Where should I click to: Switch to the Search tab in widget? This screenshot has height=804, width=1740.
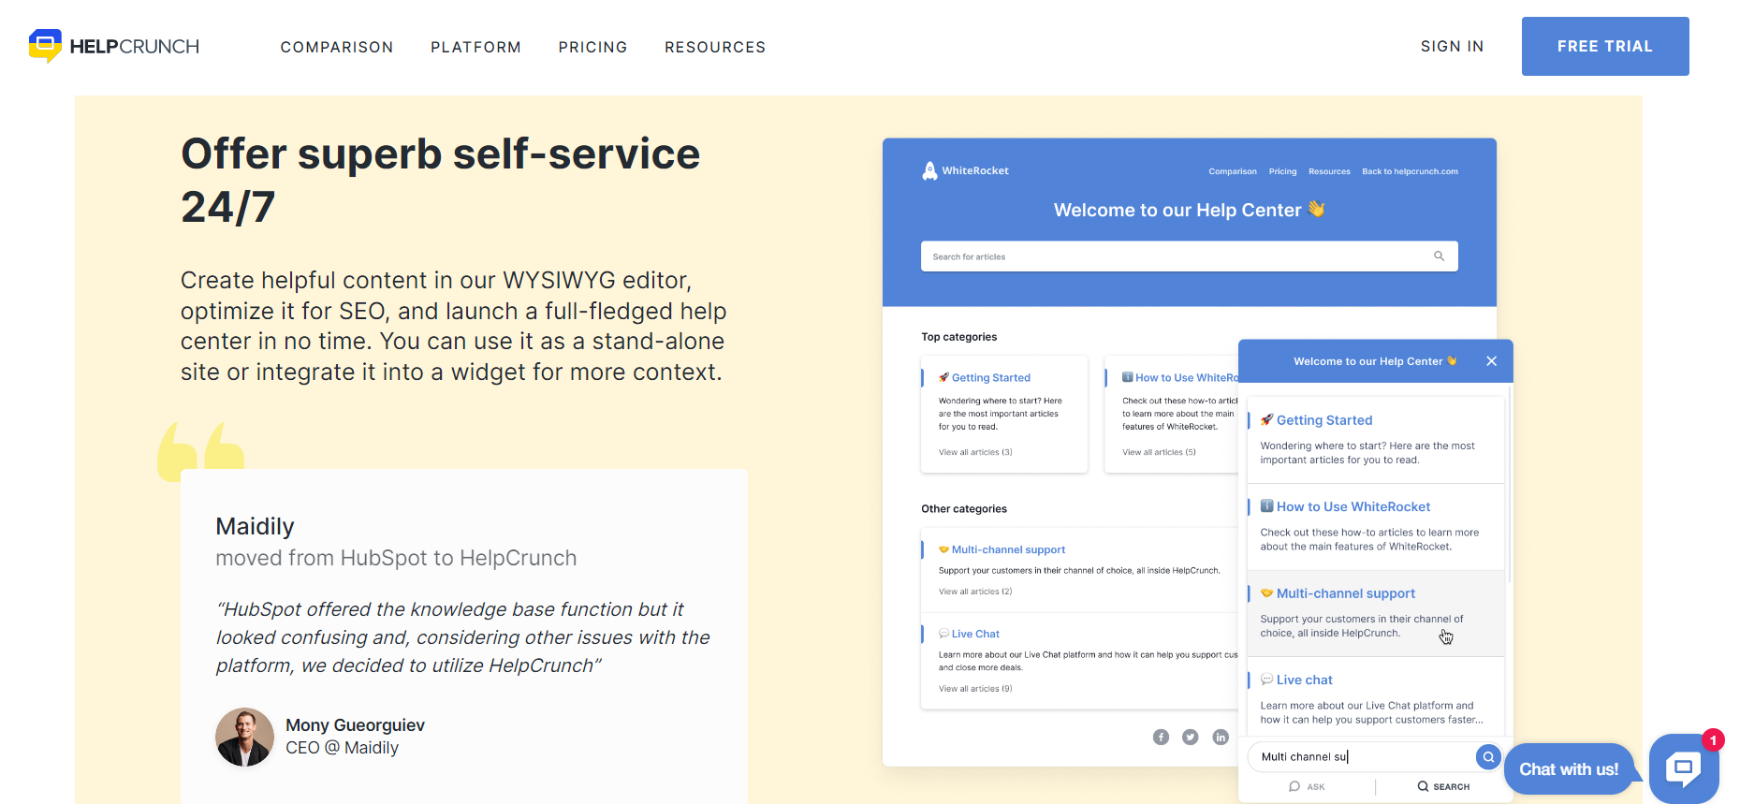1443,787
